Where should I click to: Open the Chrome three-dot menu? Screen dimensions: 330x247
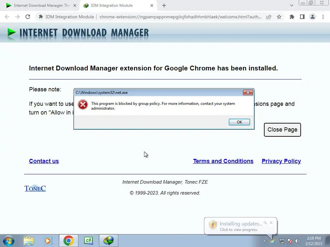point(323,17)
